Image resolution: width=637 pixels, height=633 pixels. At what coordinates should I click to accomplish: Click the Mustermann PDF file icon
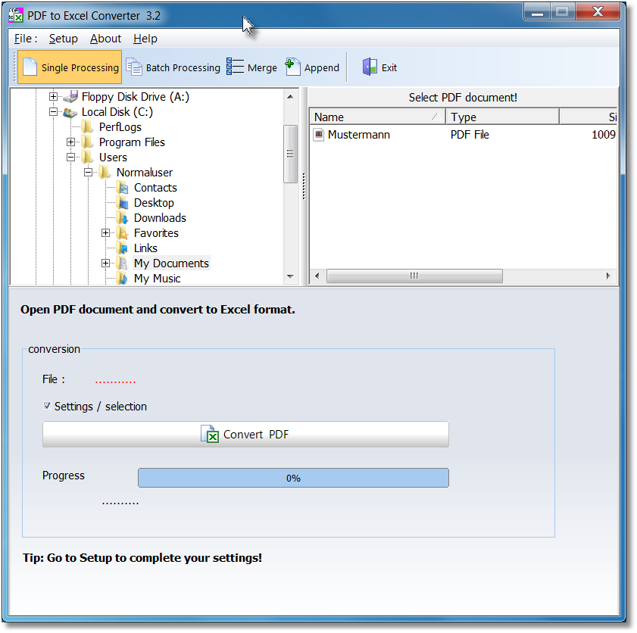[x=319, y=134]
